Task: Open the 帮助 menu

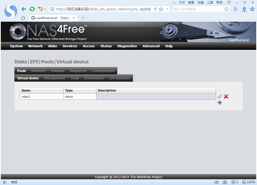Action: (219, 2)
